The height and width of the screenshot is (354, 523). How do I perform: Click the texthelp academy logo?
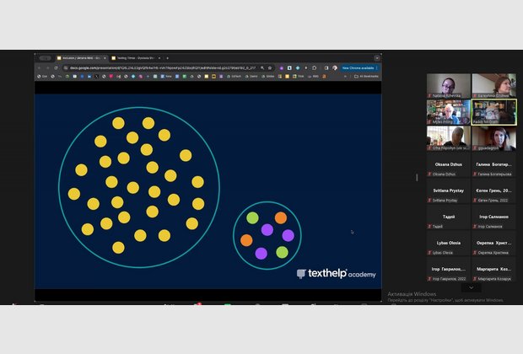pos(336,274)
